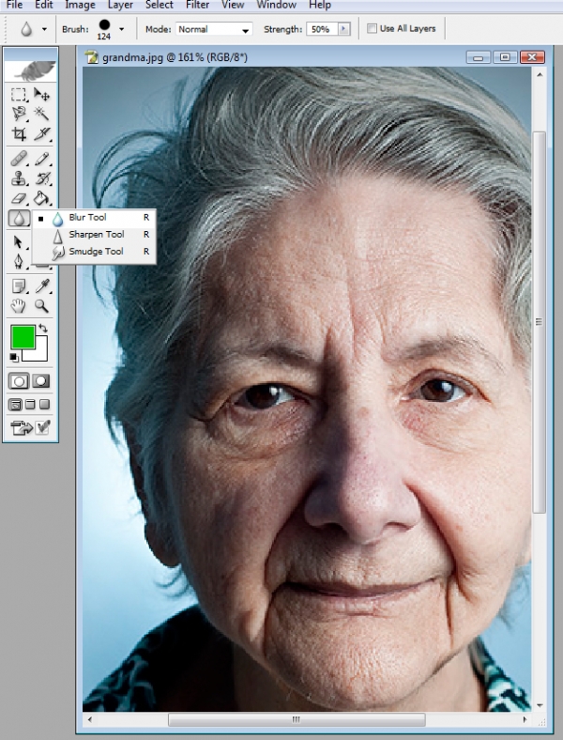Open the Help menu
Image resolution: width=563 pixels, height=740 pixels.
click(320, 5)
